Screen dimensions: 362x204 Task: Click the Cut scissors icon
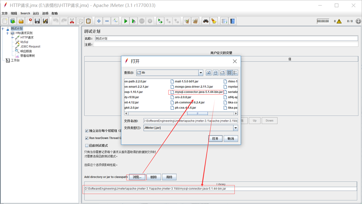point(72,21)
